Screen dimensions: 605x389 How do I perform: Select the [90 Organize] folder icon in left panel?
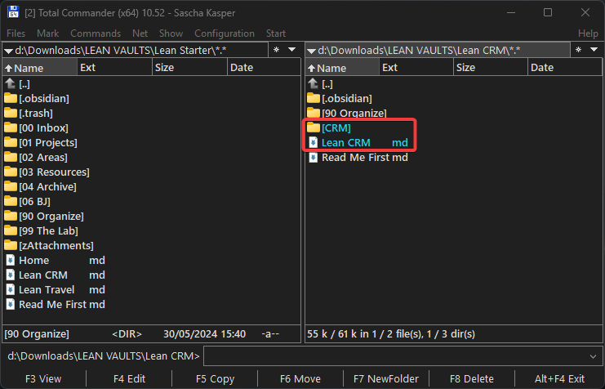11,216
